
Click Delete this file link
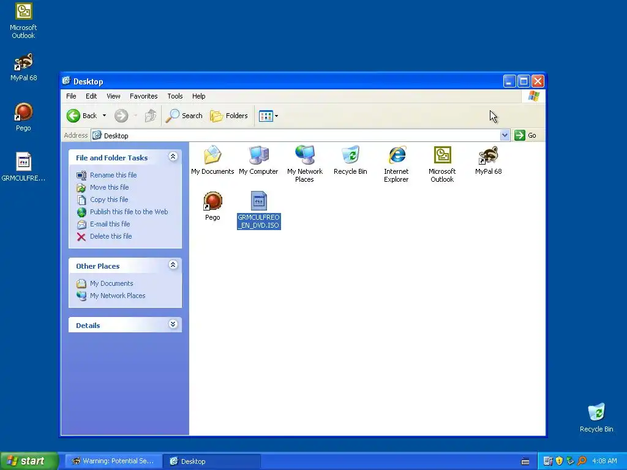(111, 237)
